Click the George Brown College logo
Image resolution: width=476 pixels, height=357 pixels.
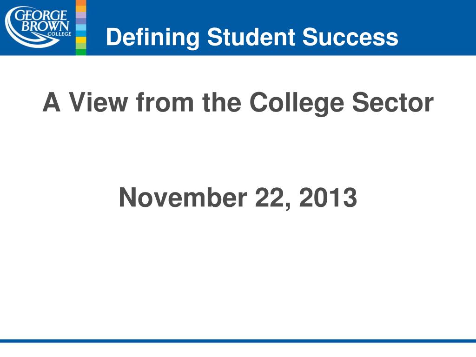(x=38, y=27)
